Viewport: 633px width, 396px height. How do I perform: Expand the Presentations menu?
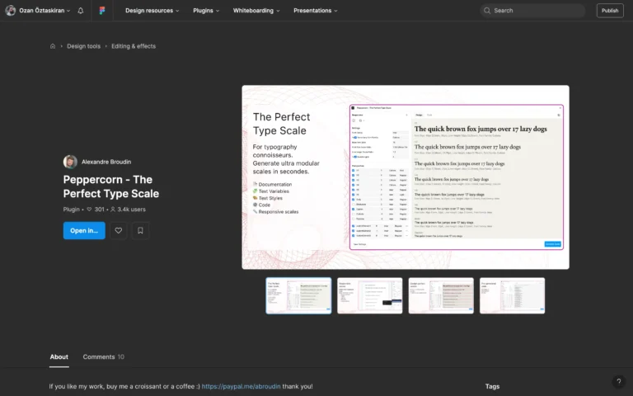click(x=316, y=11)
